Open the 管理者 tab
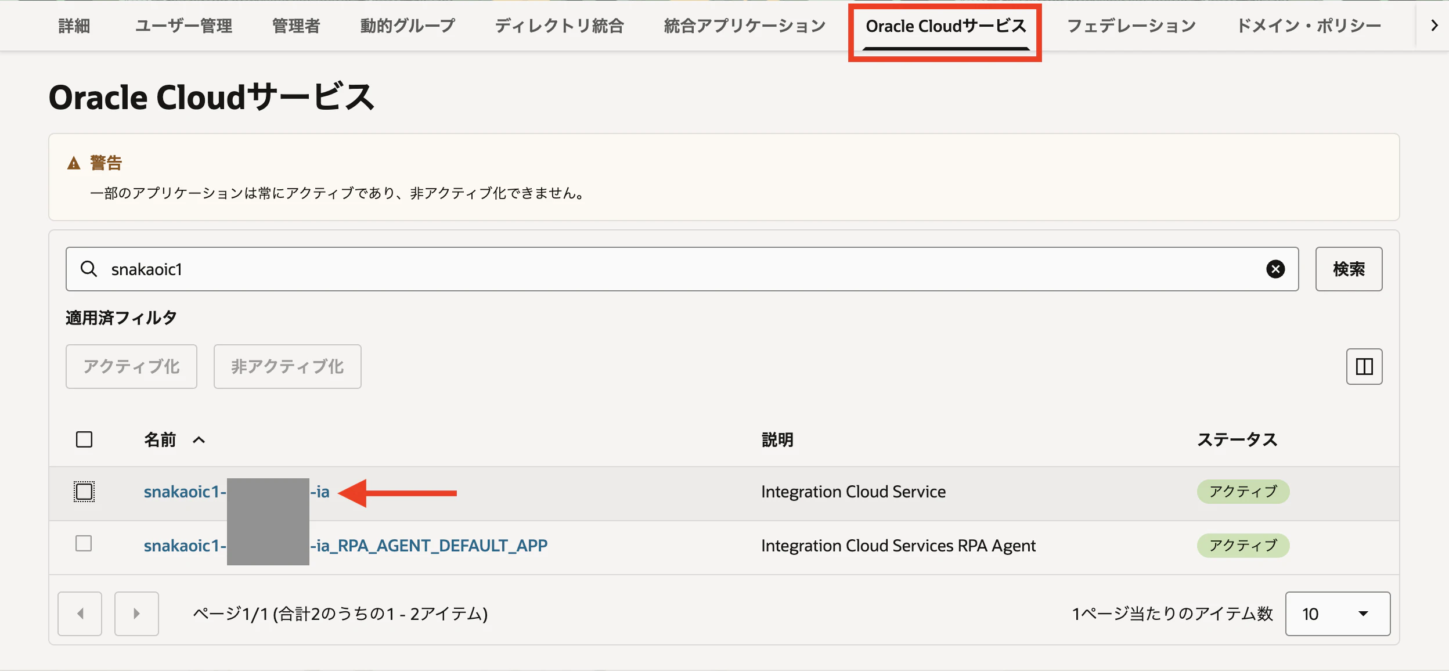Viewport: 1449px width, 671px height. coord(295,26)
